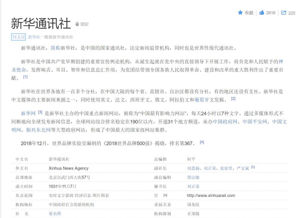Open the 中国政府网 link
The image size is (296, 218).
click(225, 122)
